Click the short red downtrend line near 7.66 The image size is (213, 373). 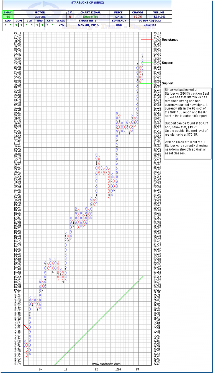click(26, 327)
